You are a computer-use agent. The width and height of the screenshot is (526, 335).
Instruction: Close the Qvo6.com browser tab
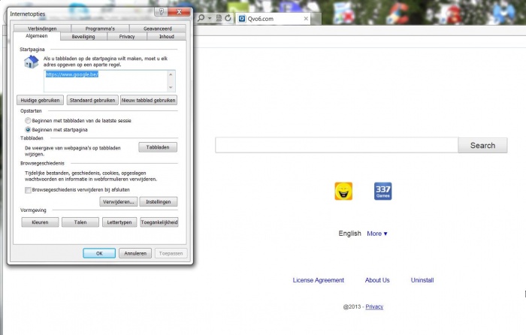tap(306, 19)
